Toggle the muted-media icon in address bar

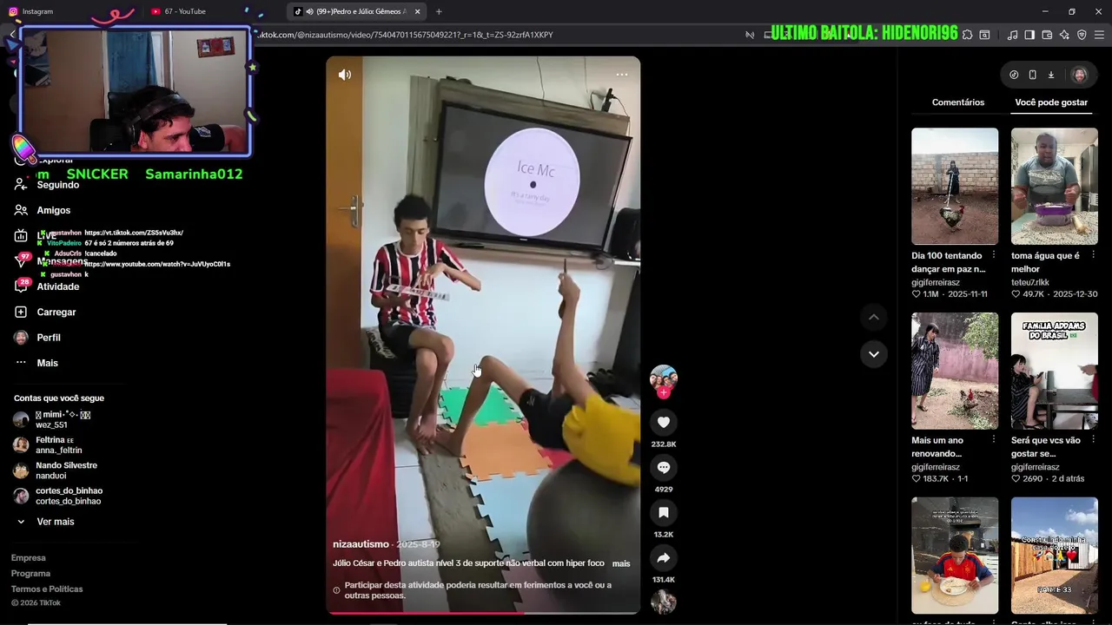click(750, 35)
